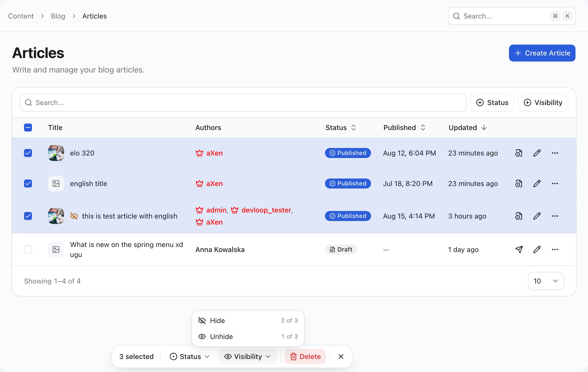Open the rows-per-page dropdown showing 10
Screen dimensions: 588x372
pos(546,281)
